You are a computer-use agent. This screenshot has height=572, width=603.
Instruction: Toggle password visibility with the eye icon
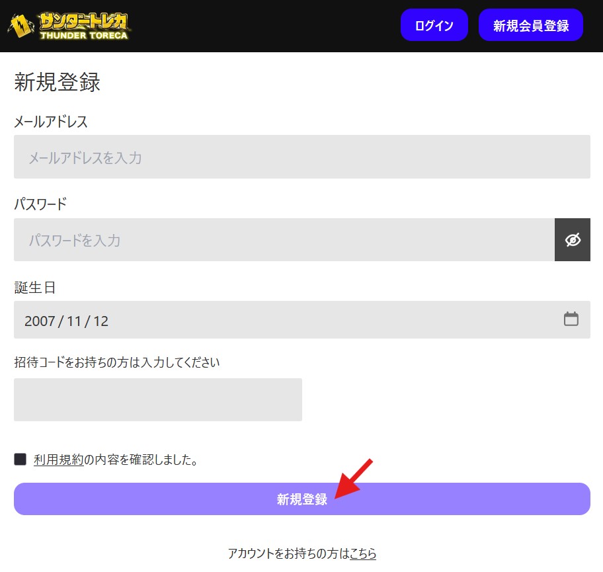572,240
